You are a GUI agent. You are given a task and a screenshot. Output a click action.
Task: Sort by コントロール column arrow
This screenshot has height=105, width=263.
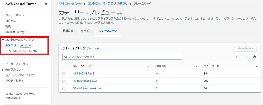[257, 66]
